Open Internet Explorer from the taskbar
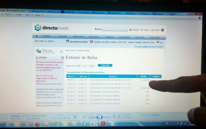The image size is (206, 129). tap(8, 124)
